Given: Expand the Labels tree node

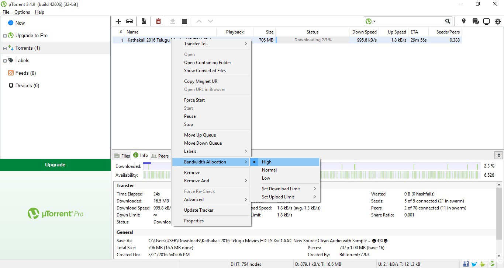Looking at the screenshot, I should tap(5, 61).
